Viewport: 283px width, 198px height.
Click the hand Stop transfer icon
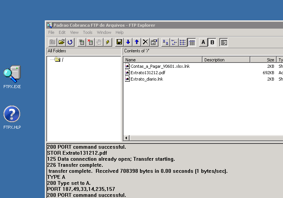[99, 42]
